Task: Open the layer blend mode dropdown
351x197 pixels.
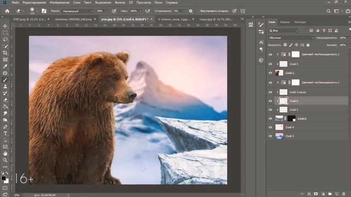Action: point(291,38)
